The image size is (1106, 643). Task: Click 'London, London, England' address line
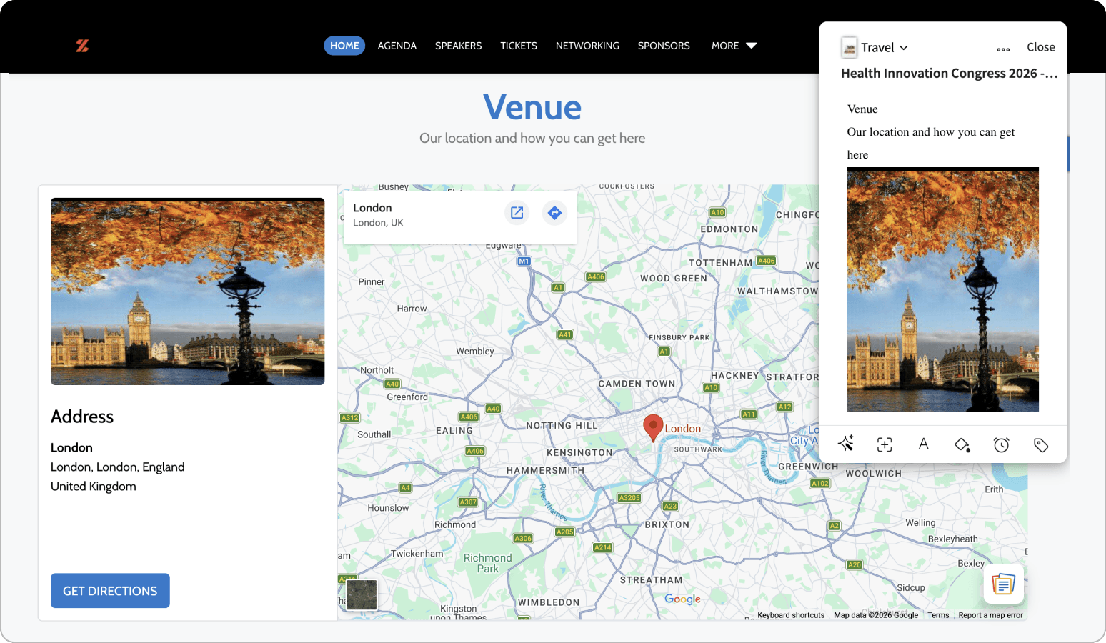pos(118,467)
